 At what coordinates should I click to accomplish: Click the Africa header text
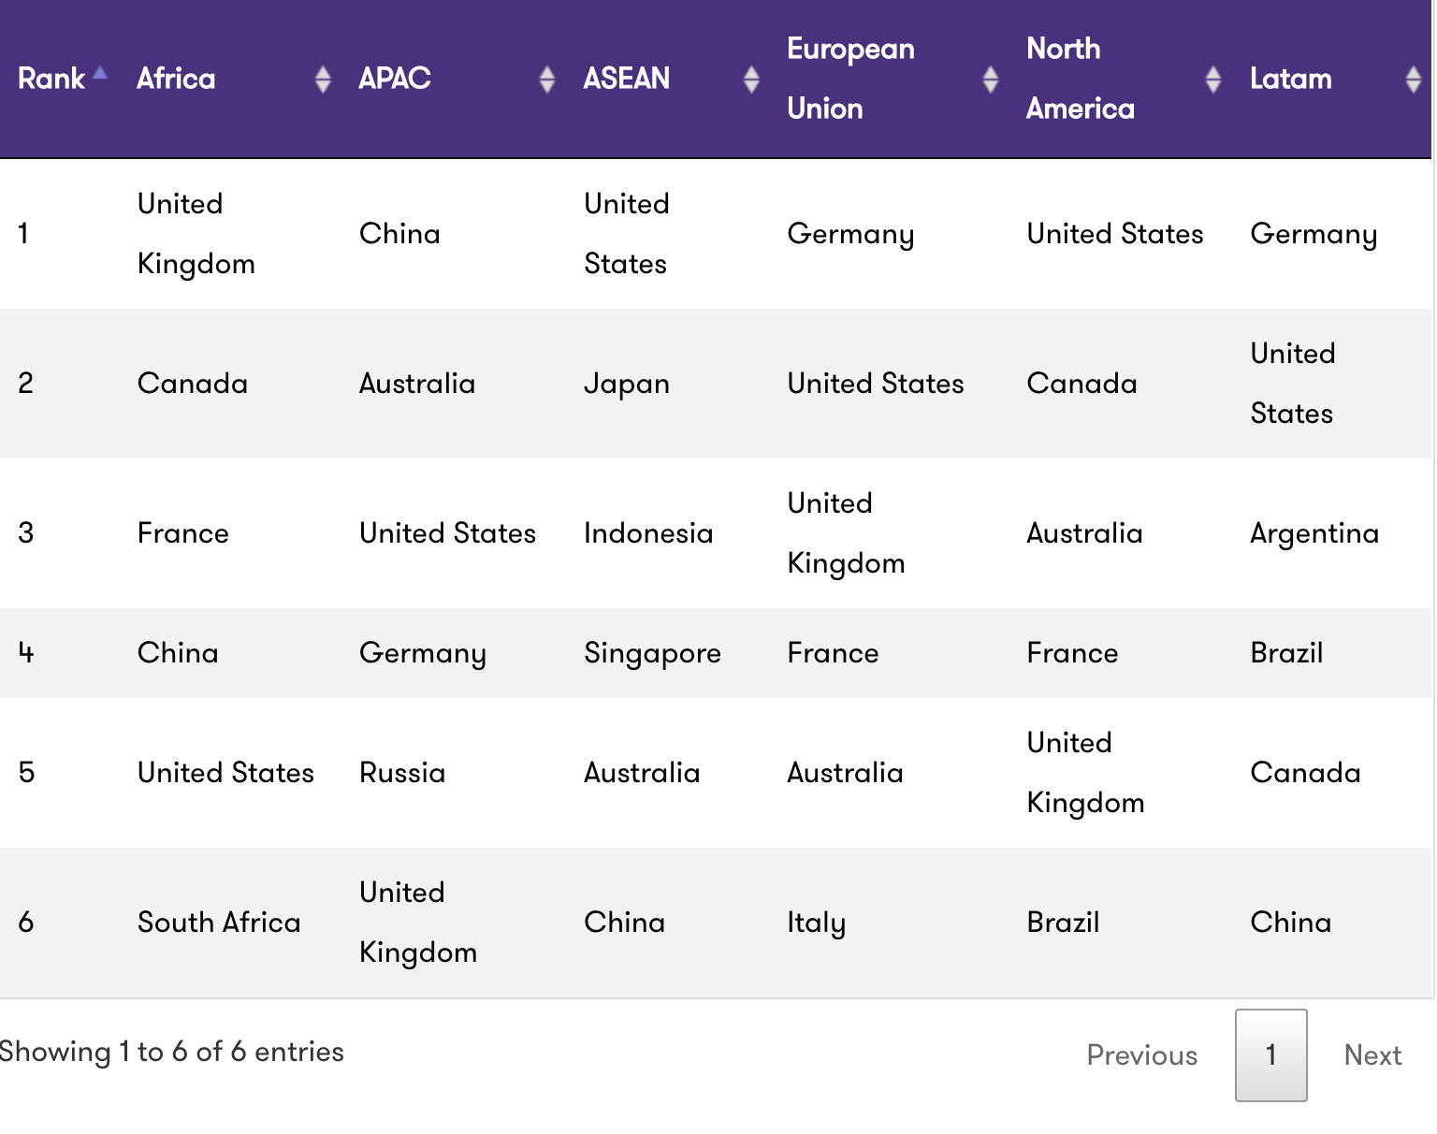point(176,79)
